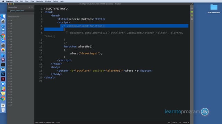
Task: Click the Generic Buttons title text
Action: point(80,19)
